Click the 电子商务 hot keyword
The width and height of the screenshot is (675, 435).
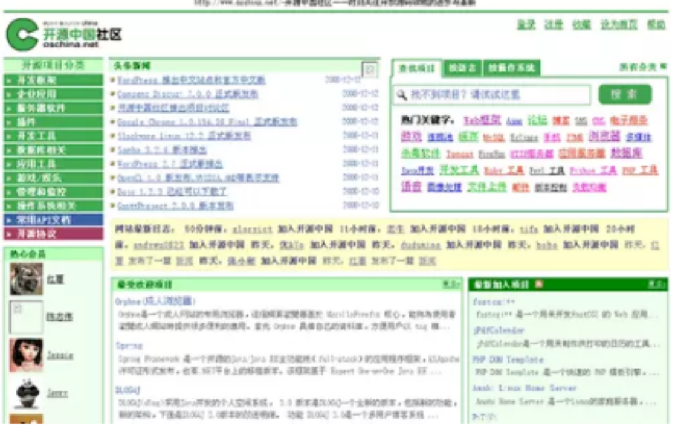tap(628, 120)
